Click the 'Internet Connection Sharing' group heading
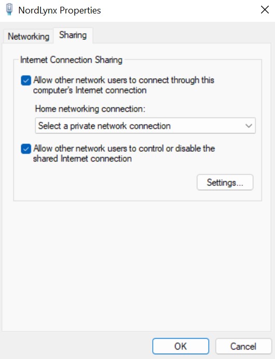Viewport: 275px width, 359px height. 71,60
